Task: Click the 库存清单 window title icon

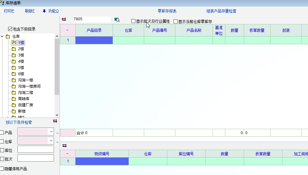Action: click(x=2, y=3)
